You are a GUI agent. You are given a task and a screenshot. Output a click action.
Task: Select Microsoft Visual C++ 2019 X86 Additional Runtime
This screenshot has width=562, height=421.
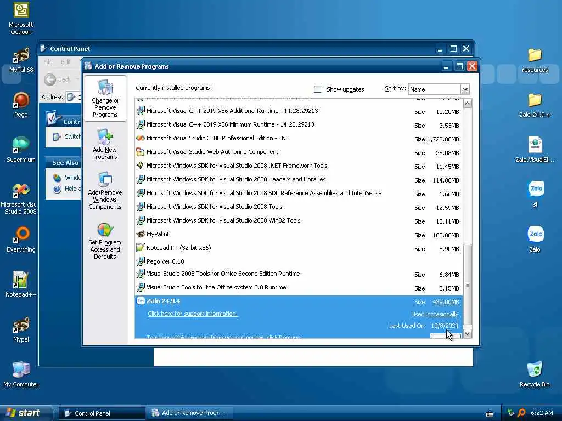[x=299, y=111]
